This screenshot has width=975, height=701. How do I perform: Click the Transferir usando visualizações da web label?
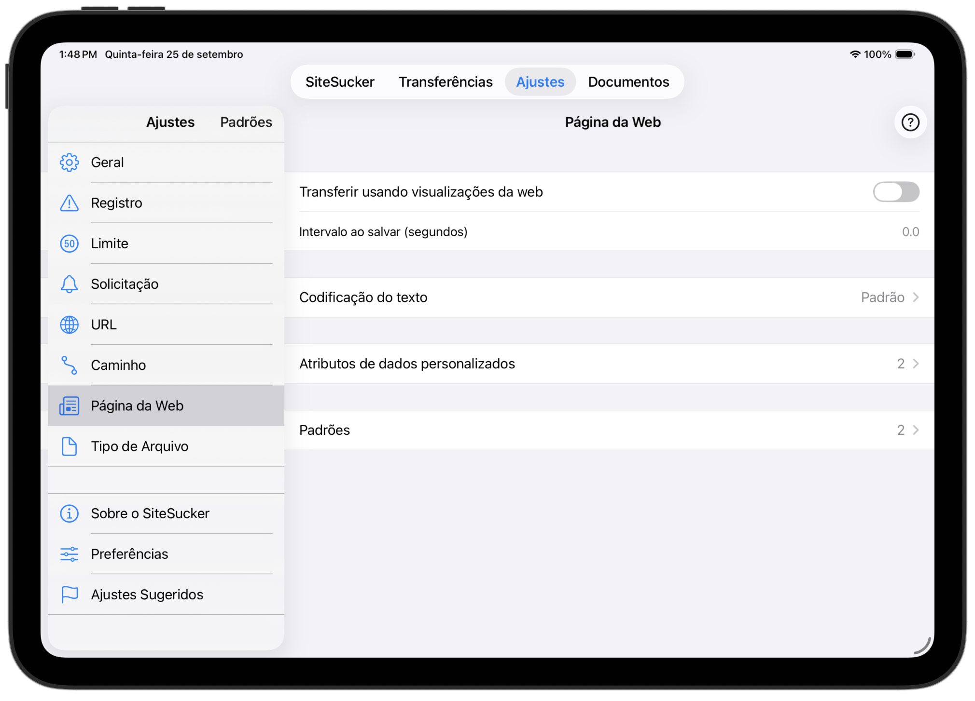tap(421, 192)
